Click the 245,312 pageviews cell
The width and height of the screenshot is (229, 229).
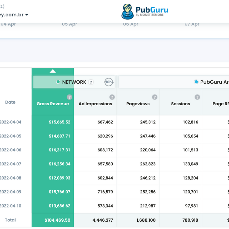(148, 122)
